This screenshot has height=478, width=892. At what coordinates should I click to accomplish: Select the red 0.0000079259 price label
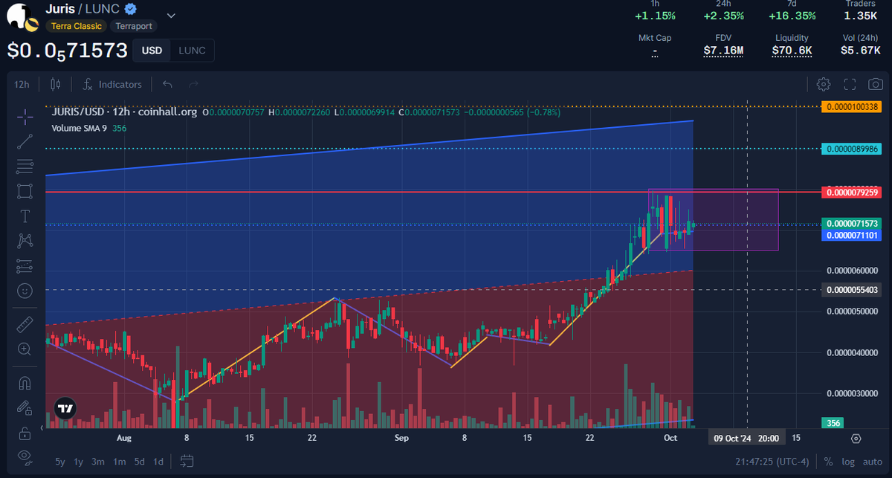coord(851,193)
